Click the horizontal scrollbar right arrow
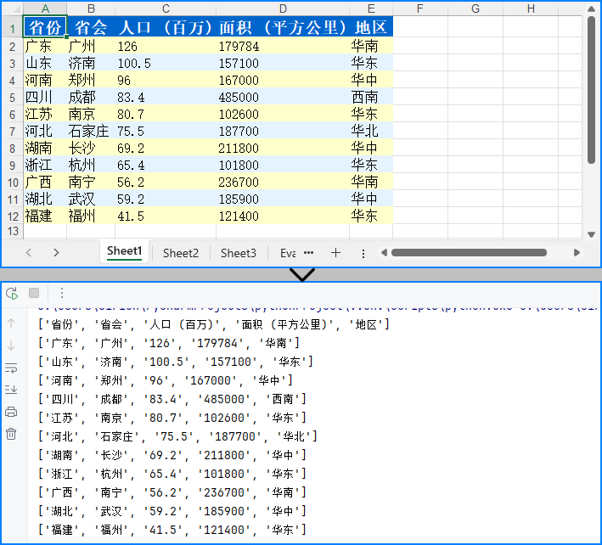 click(x=577, y=252)
